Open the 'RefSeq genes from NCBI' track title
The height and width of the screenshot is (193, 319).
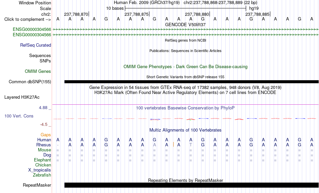click(185, 40)
